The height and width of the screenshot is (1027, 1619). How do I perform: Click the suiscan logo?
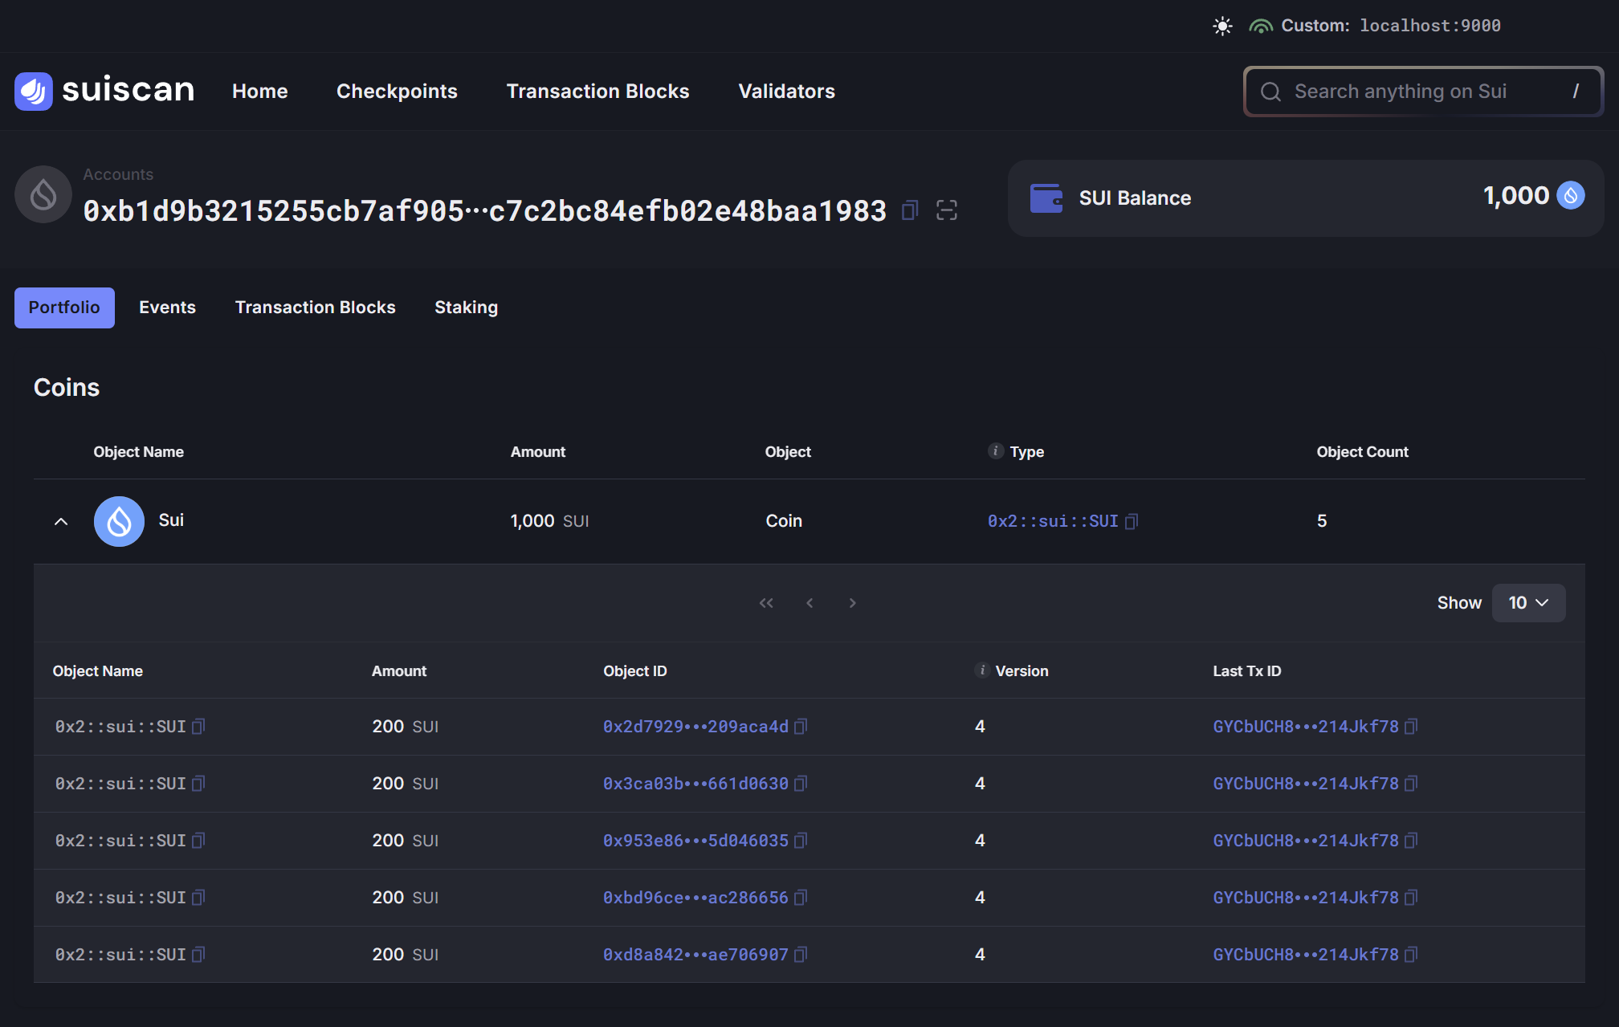point(104,90)
